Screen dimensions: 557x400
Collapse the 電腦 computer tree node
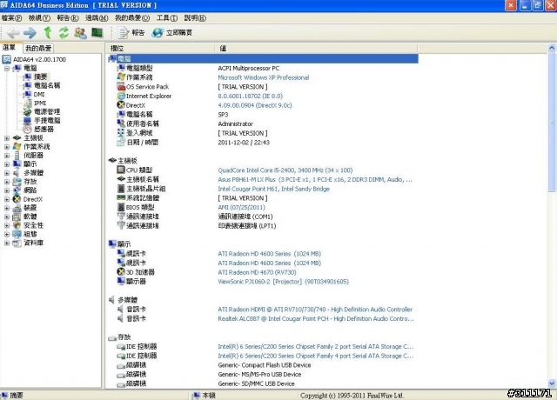coord(7,68)
